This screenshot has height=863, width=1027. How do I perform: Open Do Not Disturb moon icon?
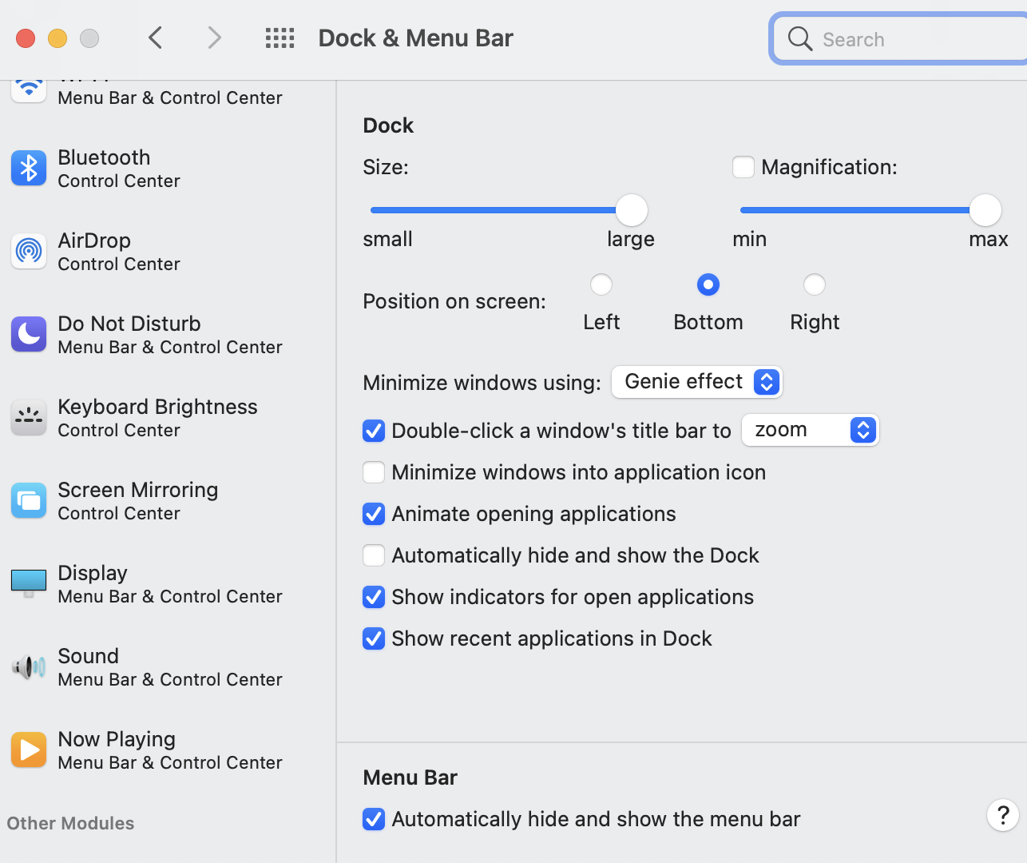(29, 335)
